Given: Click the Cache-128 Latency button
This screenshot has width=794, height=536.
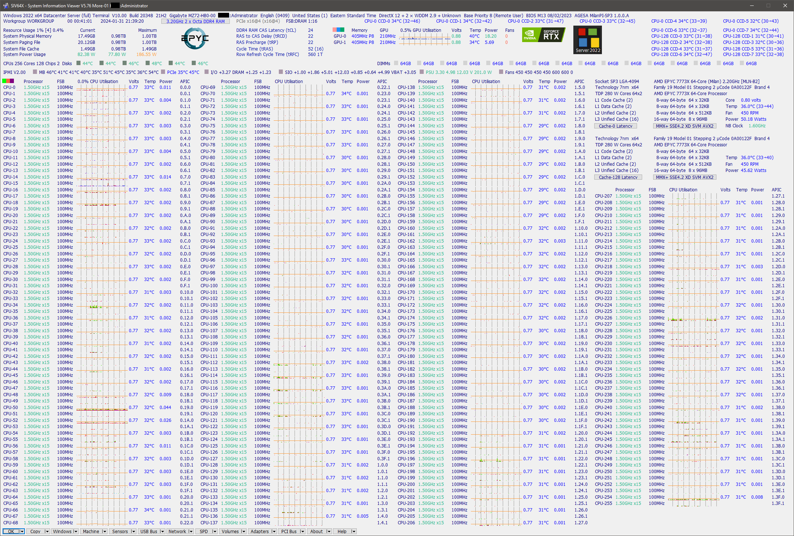Looking at the screenshot, I should pyautogui.click(x=618, y=177).
